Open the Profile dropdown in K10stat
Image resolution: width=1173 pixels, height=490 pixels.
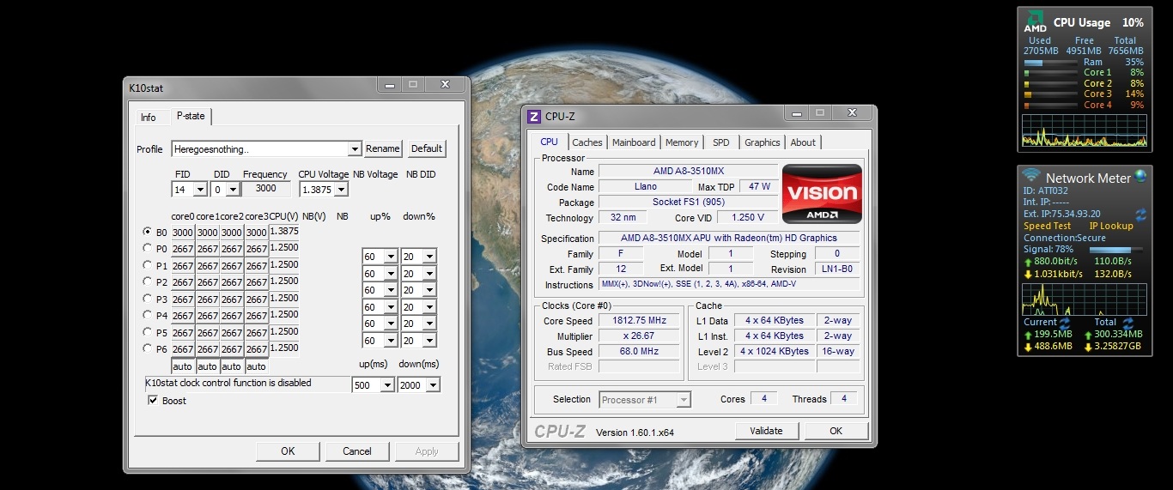[355, 149]
